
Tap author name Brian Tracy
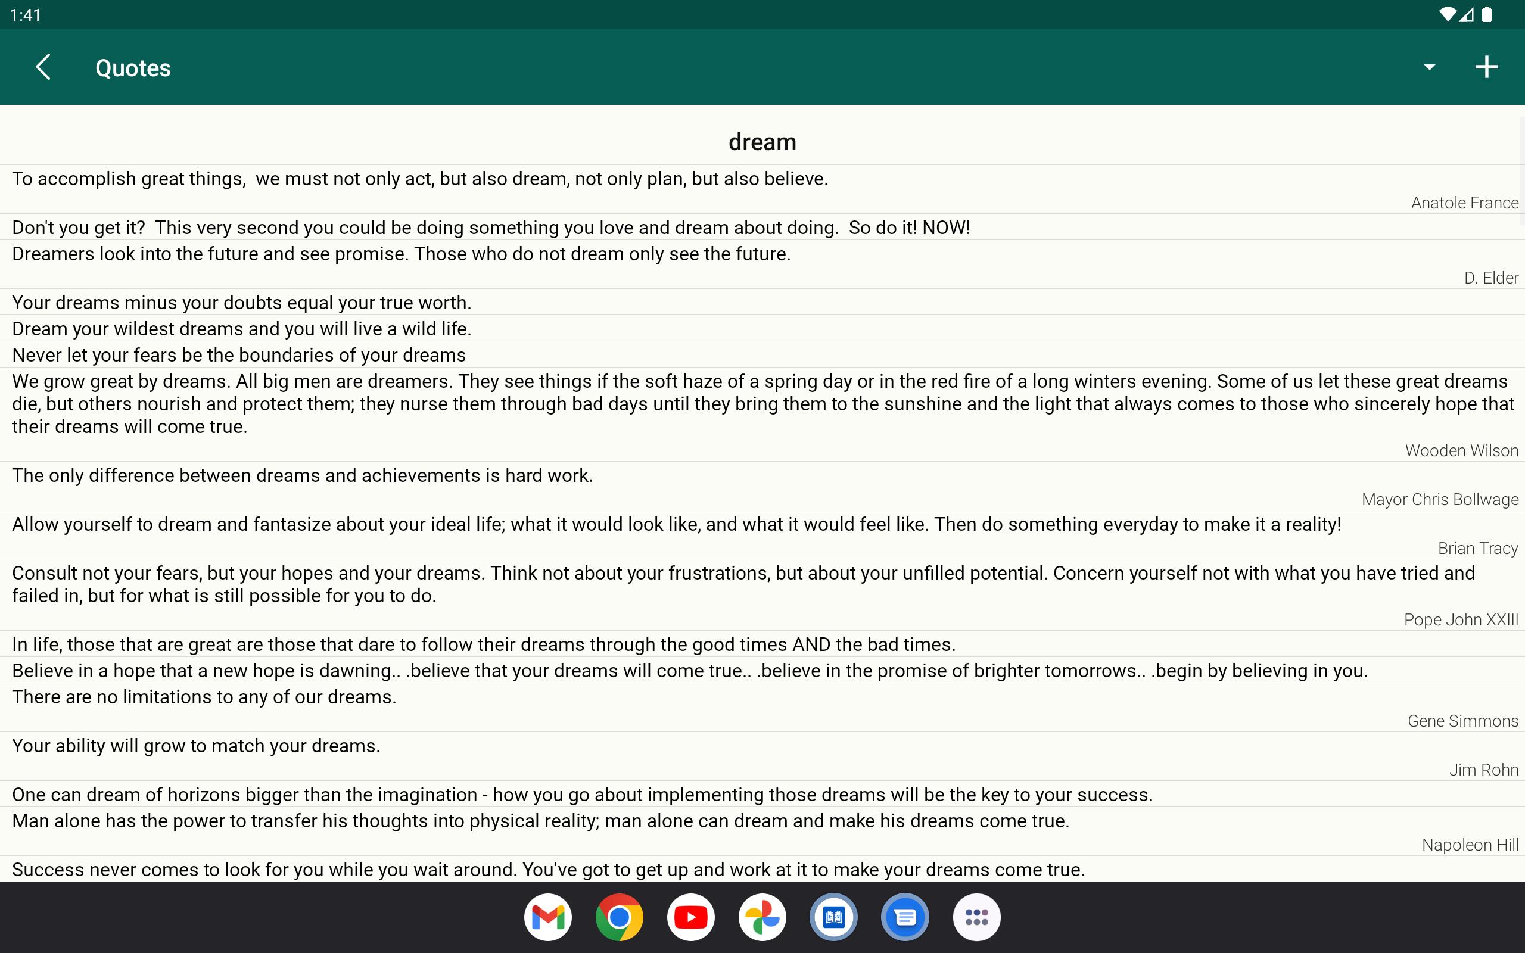coord(1478,549)
